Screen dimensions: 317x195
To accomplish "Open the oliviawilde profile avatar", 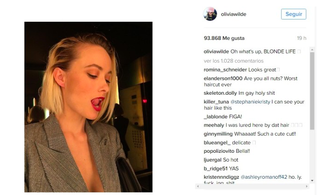I will pyautogui.click(x=210, y=14).
